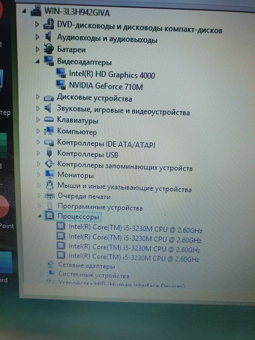Viewport: 255px width, 340px height.
Task: Expand the Батареи node
Action: pyautogui.click(x=37, y=50)
